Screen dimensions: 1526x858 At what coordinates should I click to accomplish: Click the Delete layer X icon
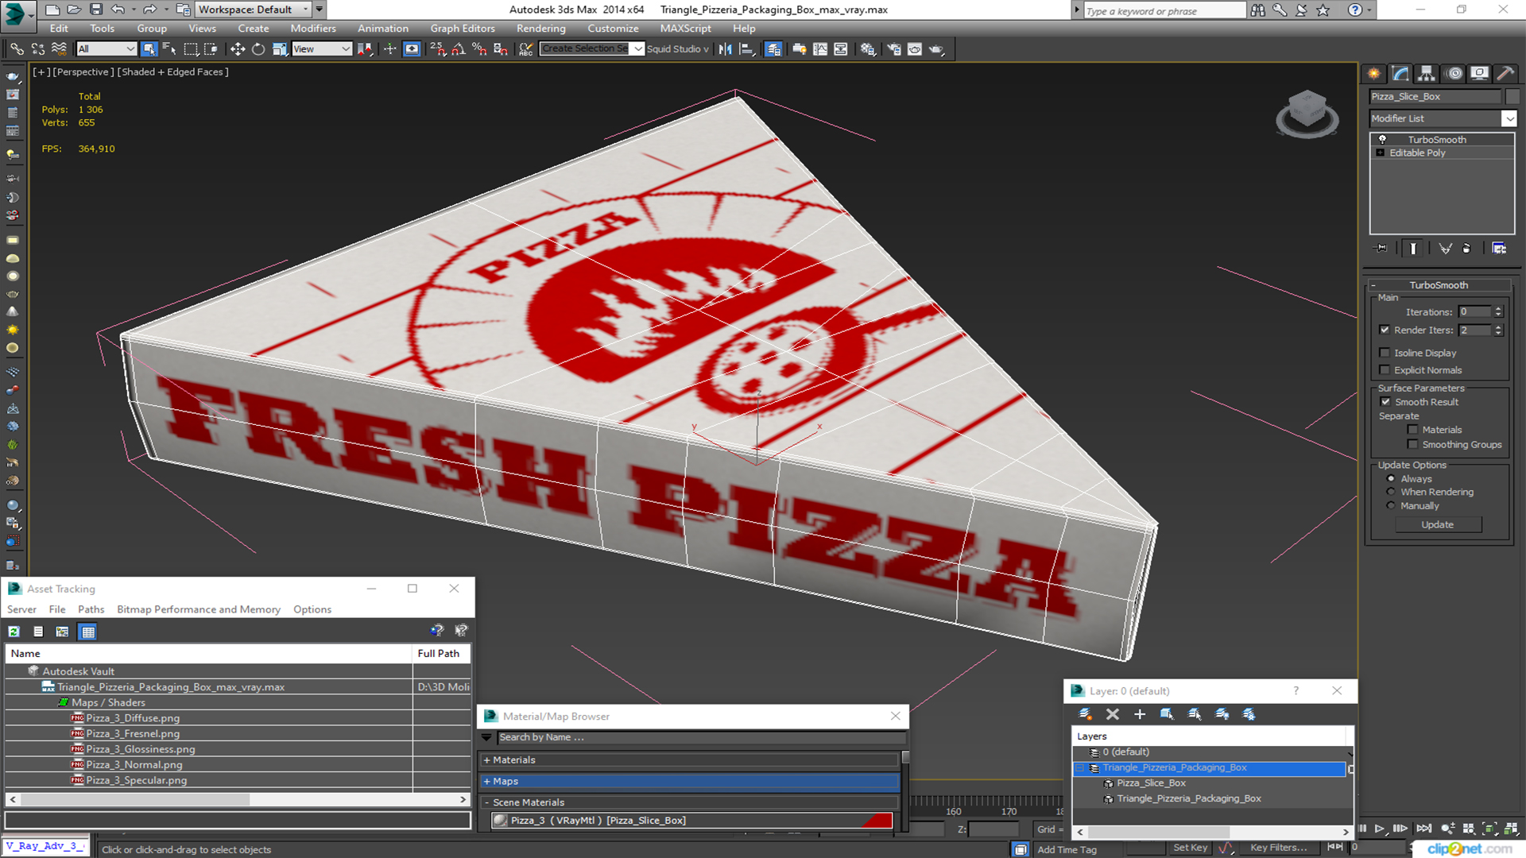pyautogui.click(x=1113, y=714)
